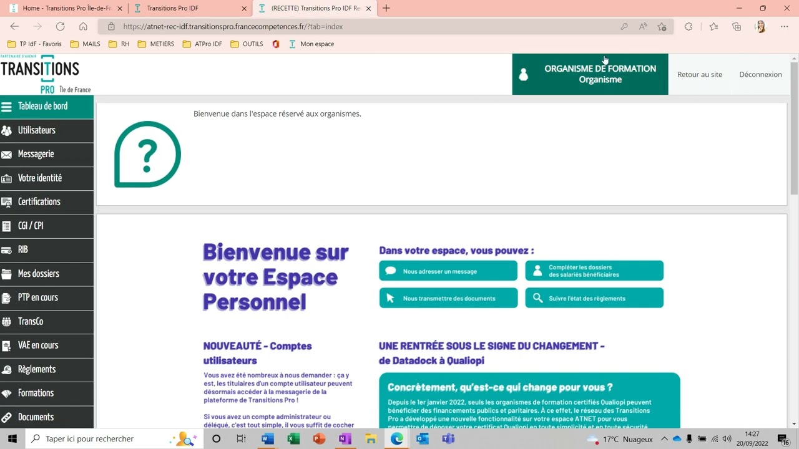Refresh the page with reload icon
This screenshot has width=799, height=449.
tap(60, 27)
